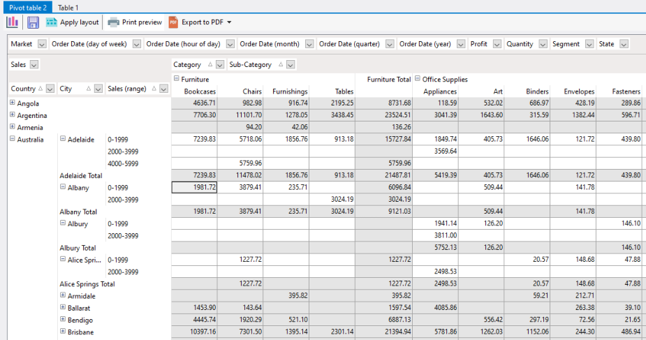Open the Market field filter dropdown
646x340 pixels.
click(41, 44)
